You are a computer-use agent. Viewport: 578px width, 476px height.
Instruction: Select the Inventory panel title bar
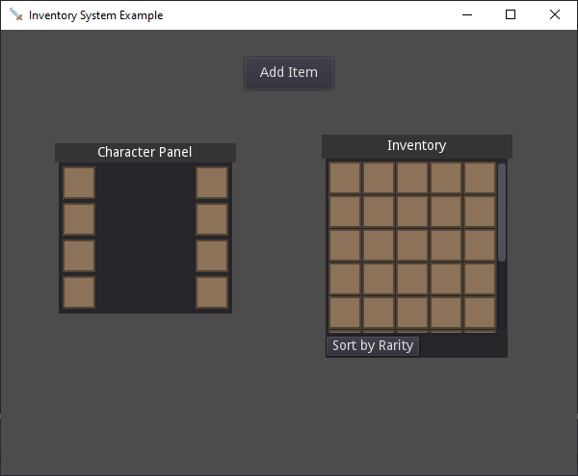click(417, 146)
